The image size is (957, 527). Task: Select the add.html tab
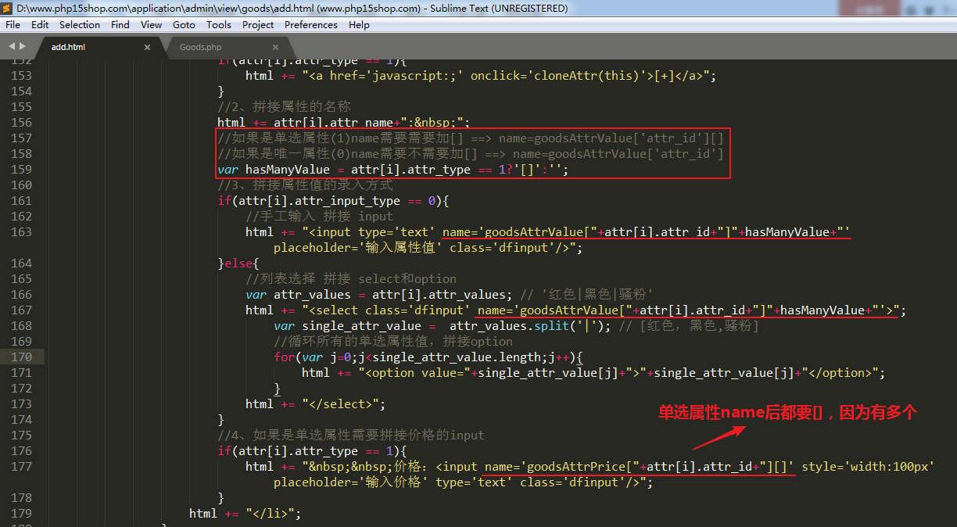pos(68,47)
